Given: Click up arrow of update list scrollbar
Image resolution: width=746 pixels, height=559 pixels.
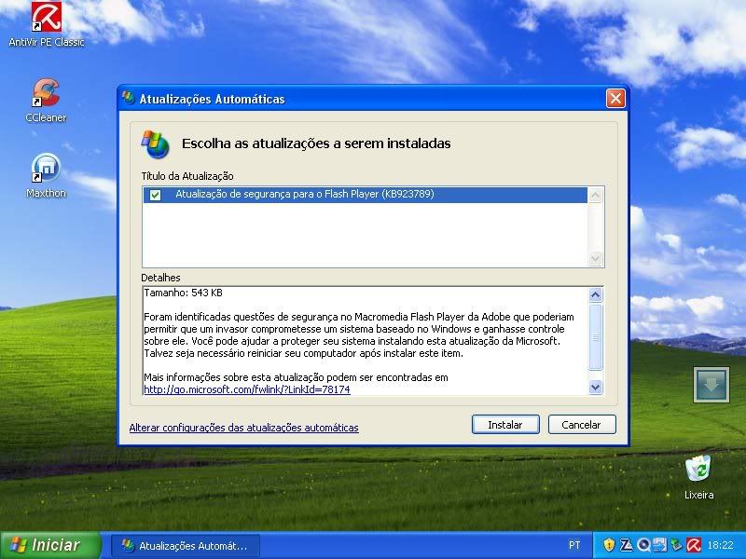Looking at the screenshot, I should coord(595,195).
